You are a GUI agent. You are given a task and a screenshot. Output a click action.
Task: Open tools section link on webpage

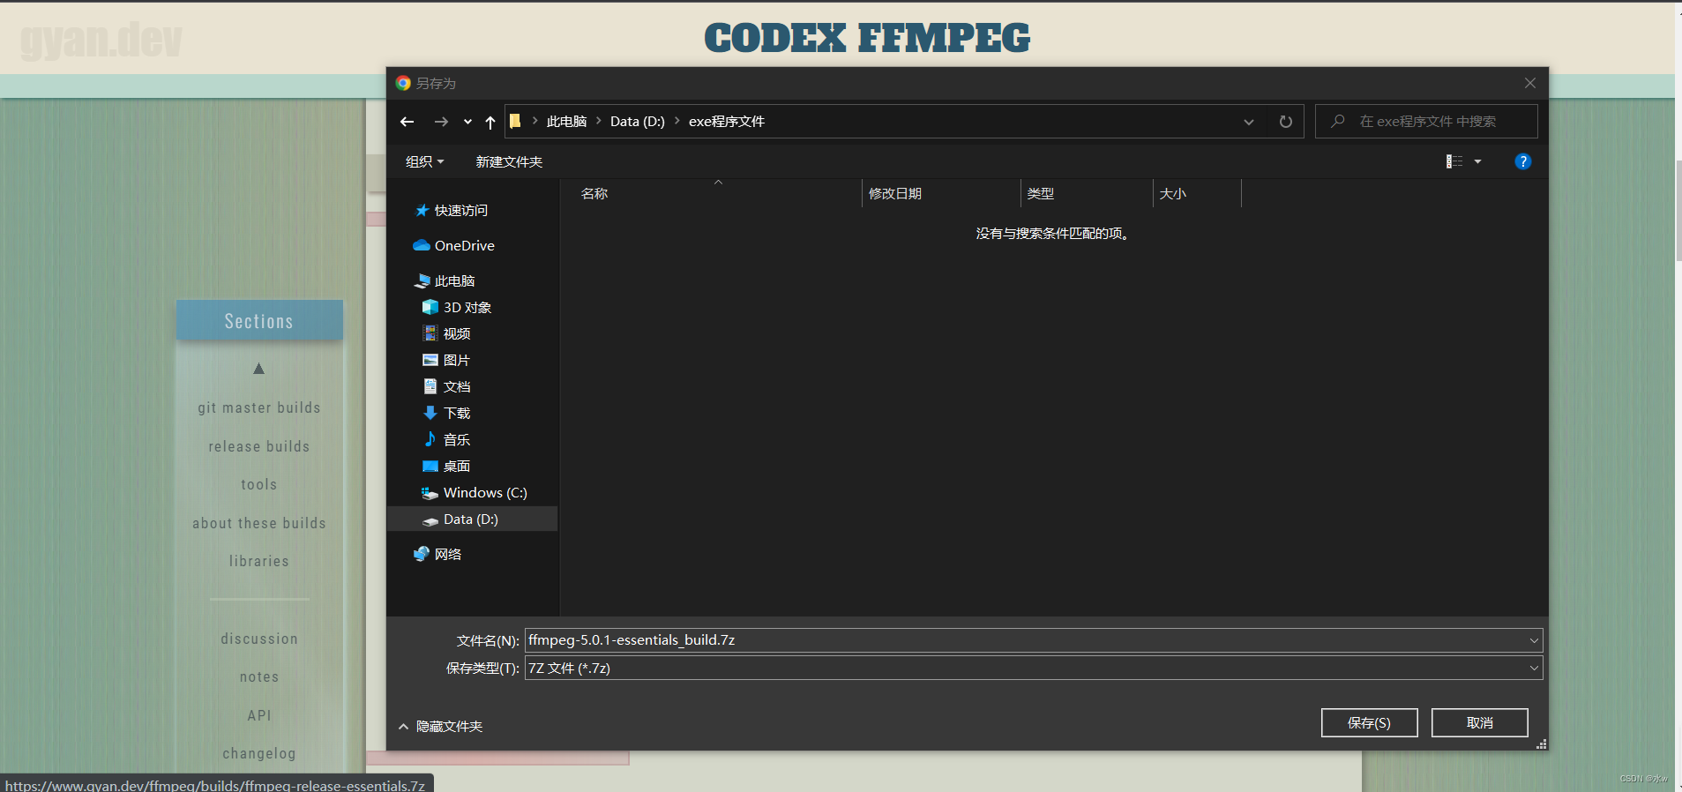coord(259,484)
